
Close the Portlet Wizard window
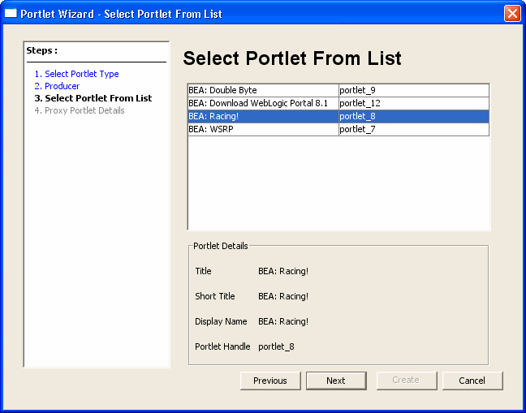tap(512, 14)
